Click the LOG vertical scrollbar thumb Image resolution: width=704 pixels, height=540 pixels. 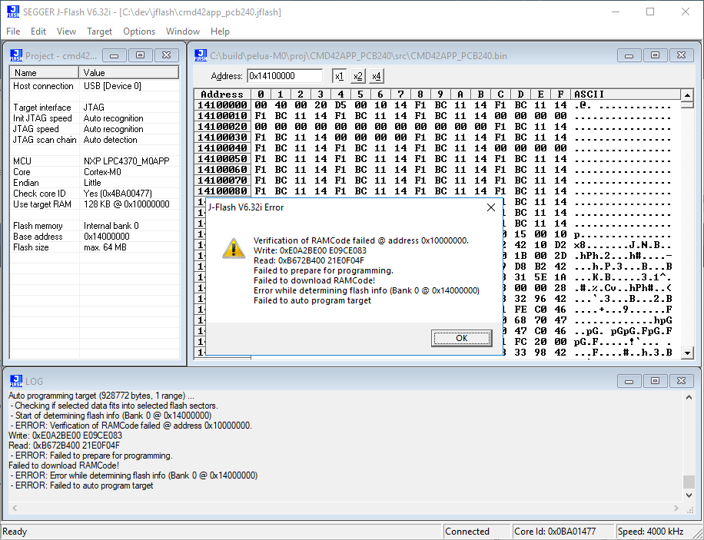pyautogui.click(x=689, y=482)
